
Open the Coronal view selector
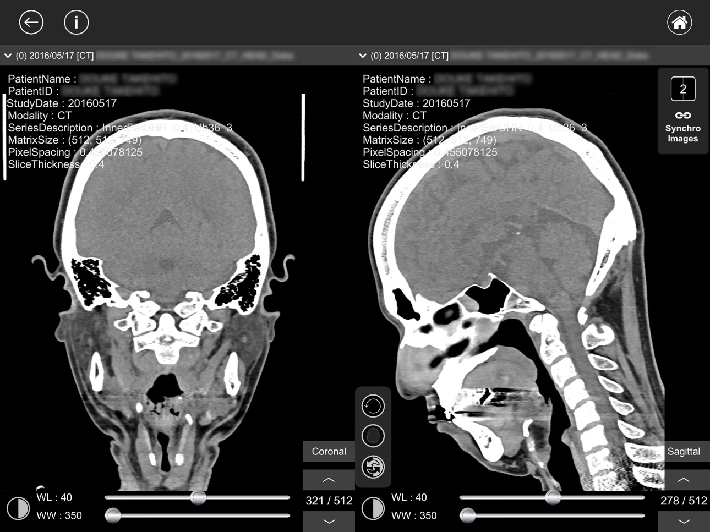click(329, 451)
